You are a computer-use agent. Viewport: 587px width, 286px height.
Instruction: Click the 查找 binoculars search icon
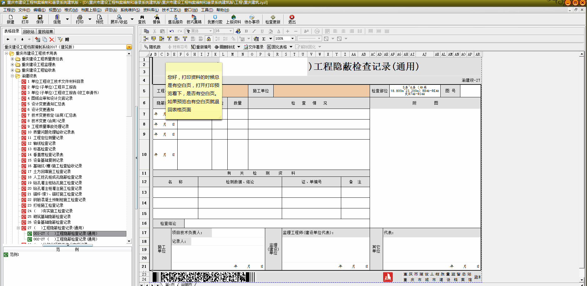(142, 19)
